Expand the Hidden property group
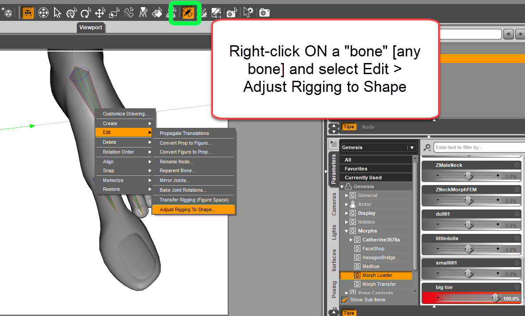 (x=347, y=222)
